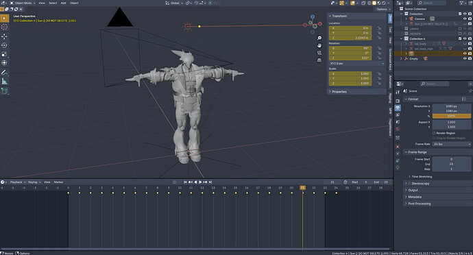Play the animation in the timeline
473x255 pixels.
(x=200, y=182)
